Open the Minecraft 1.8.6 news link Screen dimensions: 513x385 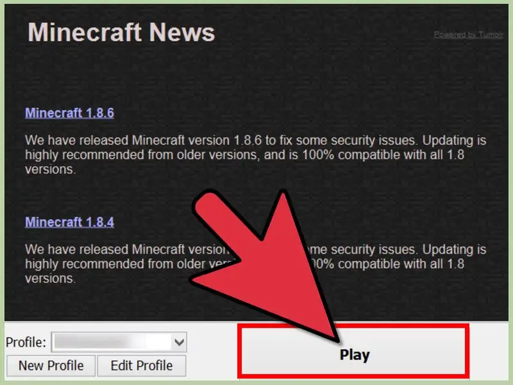(x=69, y=113)
